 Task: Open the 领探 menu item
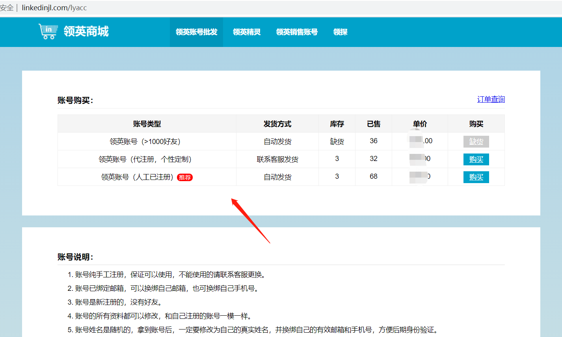pyautogui.click(x=340, y=32)
